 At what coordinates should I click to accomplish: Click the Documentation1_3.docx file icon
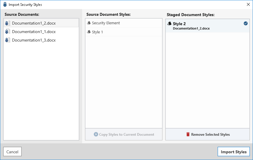8,40
